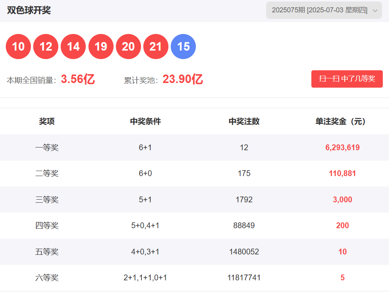The height and width of the screenshot is (300, 389).
Task: Select the 一等奖 row label
Action: [x=47, y=147]
